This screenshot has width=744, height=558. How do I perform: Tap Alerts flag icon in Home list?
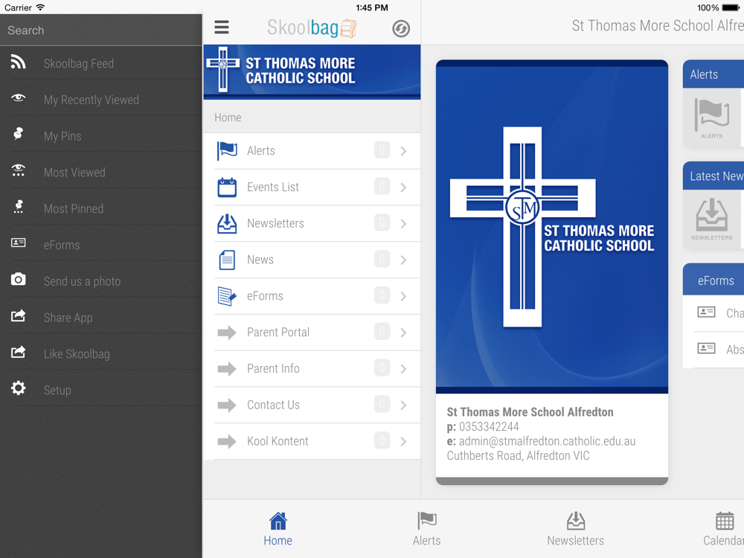tap(227, 151)
